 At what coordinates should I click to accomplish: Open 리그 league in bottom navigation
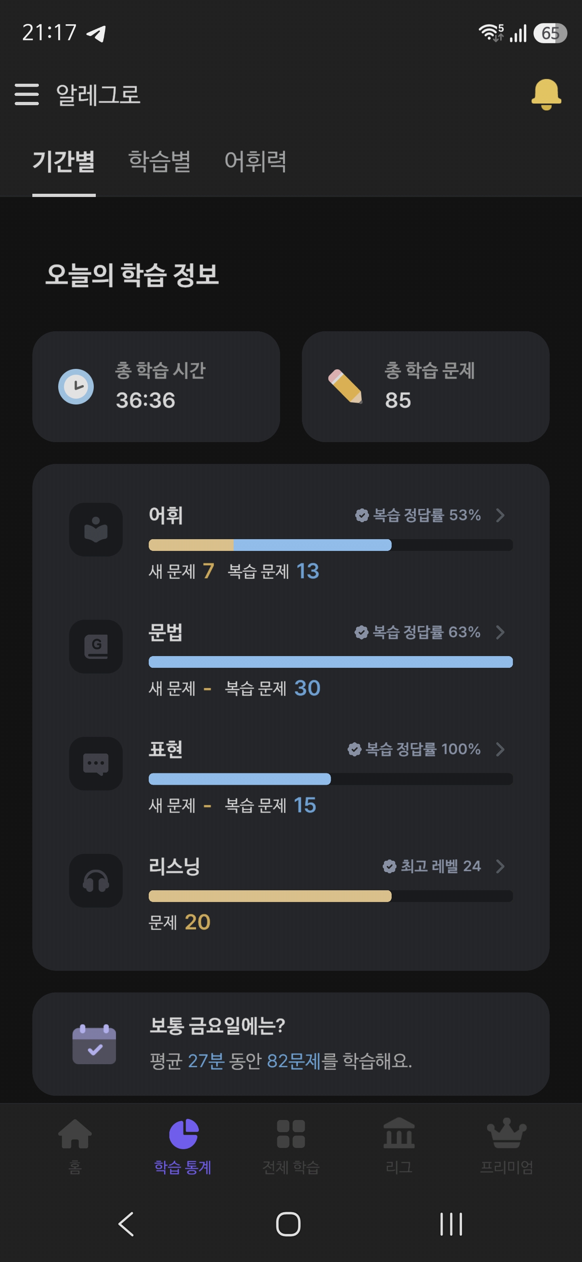point(399,1146)
